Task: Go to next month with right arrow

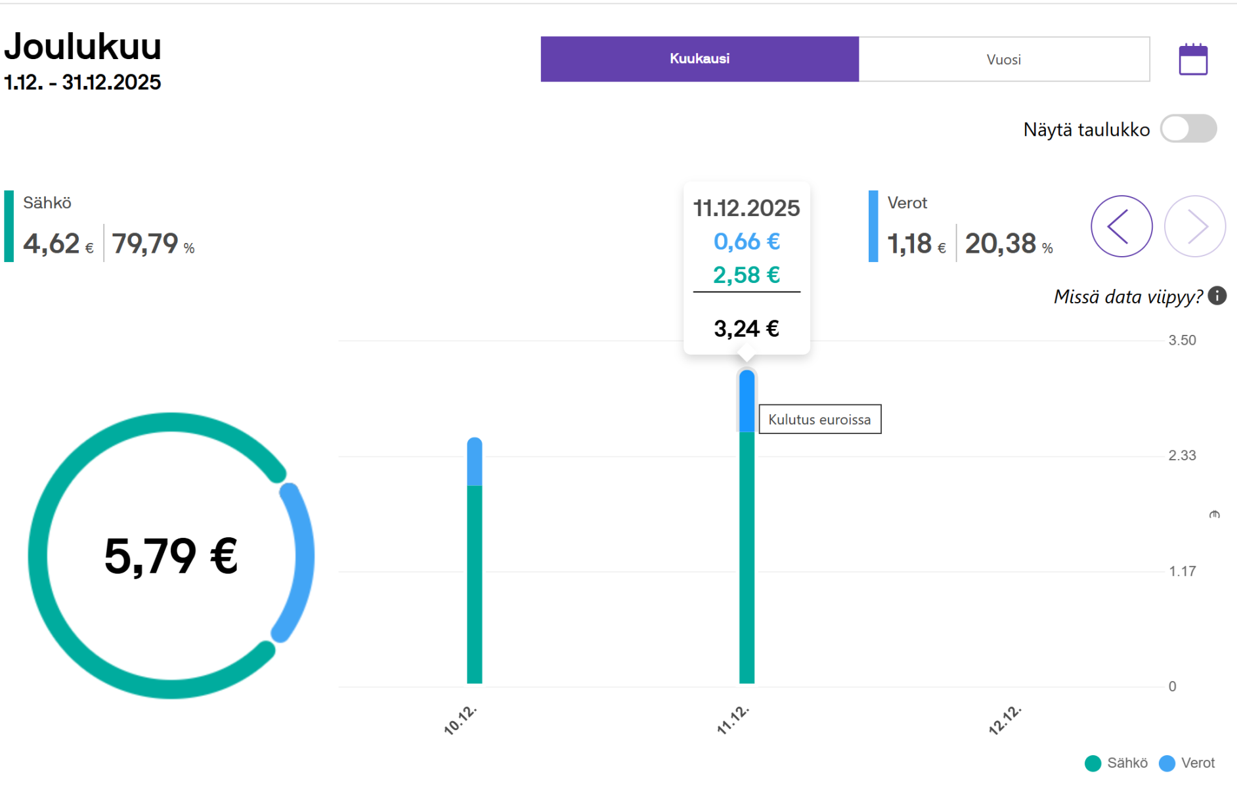Action: click(x=1195, y=227)
